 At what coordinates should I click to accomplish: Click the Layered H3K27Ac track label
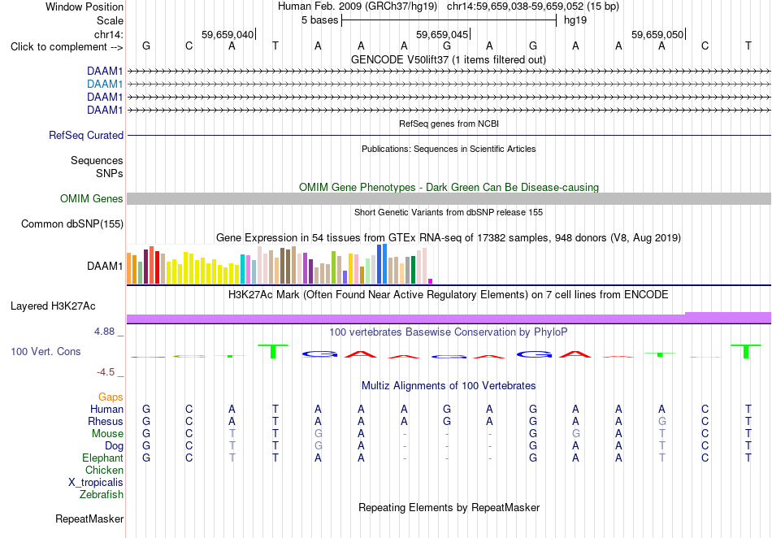pos(53,306)
